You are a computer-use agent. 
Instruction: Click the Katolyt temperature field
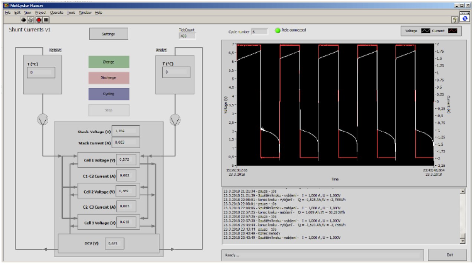[x=41, y=72]
